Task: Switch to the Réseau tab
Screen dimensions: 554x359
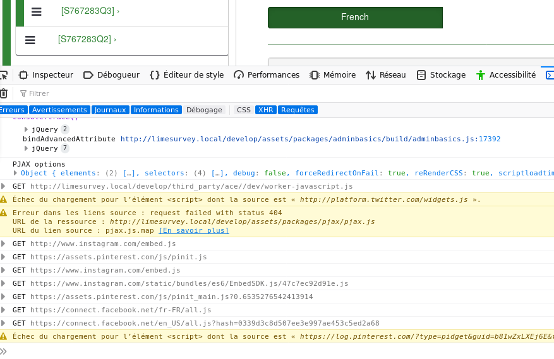Action: click(392, 75)
